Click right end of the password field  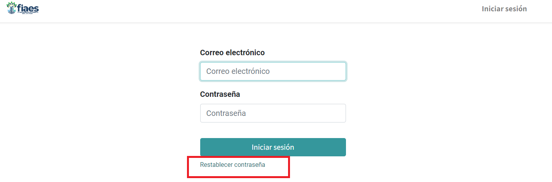point(338,113)
